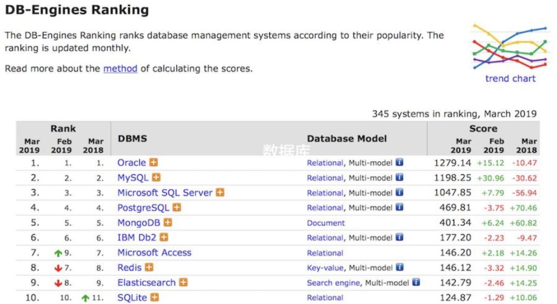Open the PostgreSQL DBMS link
557x304 pixels.
143,208
